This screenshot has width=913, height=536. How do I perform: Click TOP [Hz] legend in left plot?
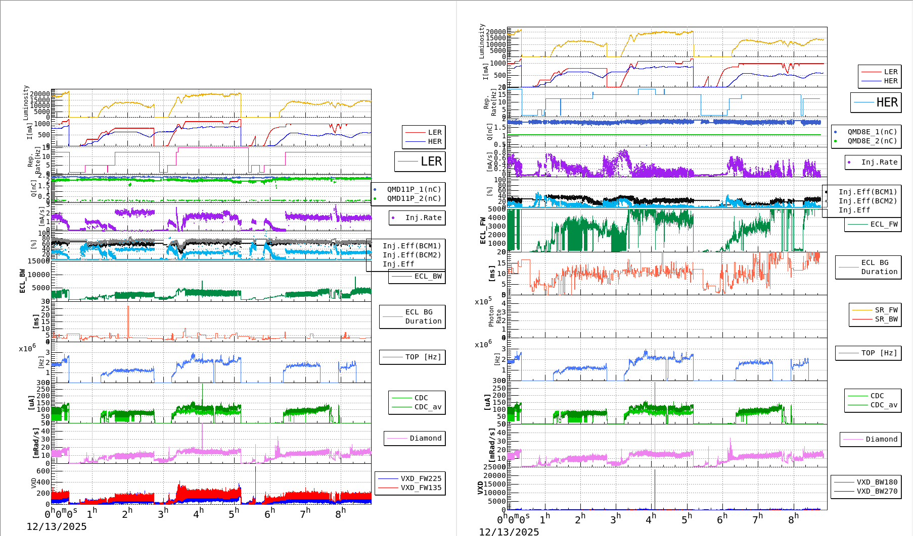413,357
